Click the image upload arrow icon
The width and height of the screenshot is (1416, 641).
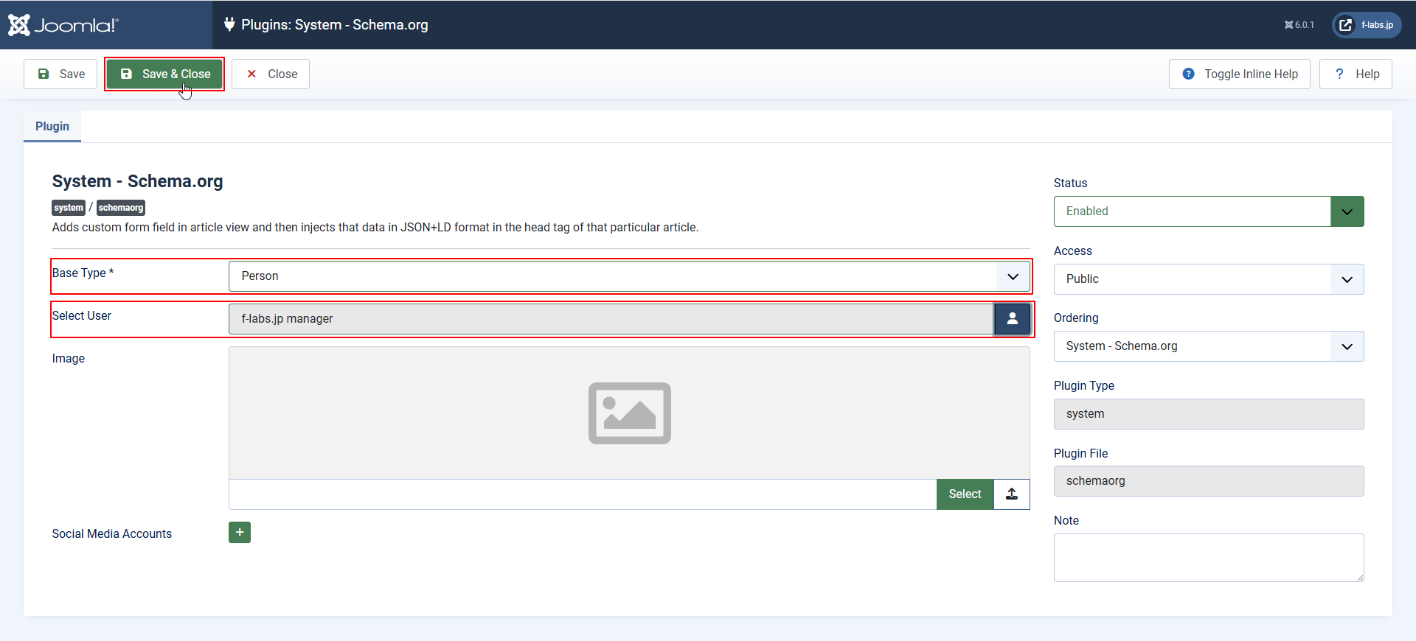(x=1012, y=494)
